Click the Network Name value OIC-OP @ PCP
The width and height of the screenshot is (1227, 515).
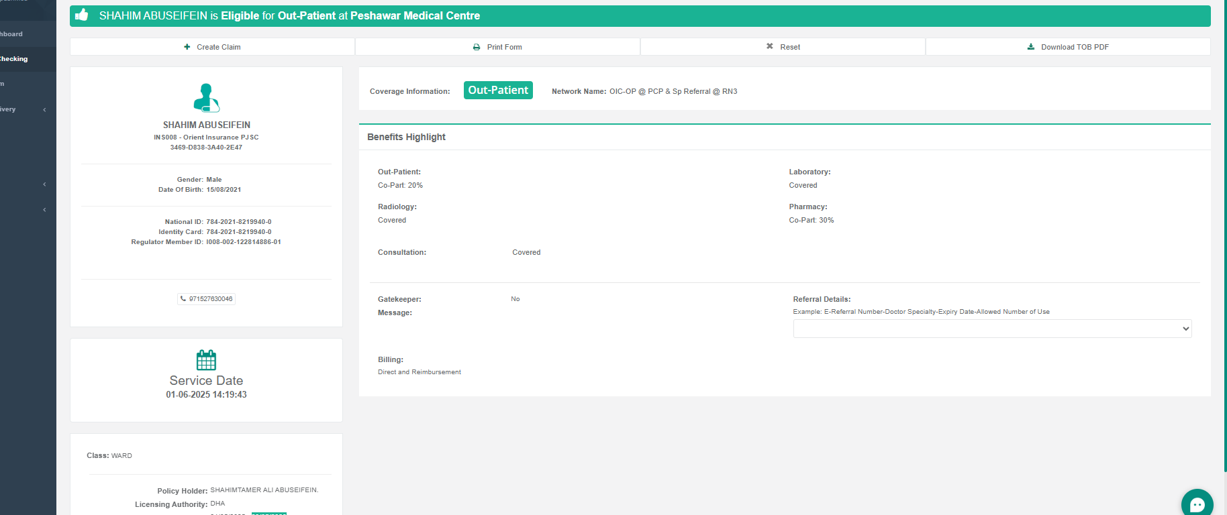(x=673, y=91)
